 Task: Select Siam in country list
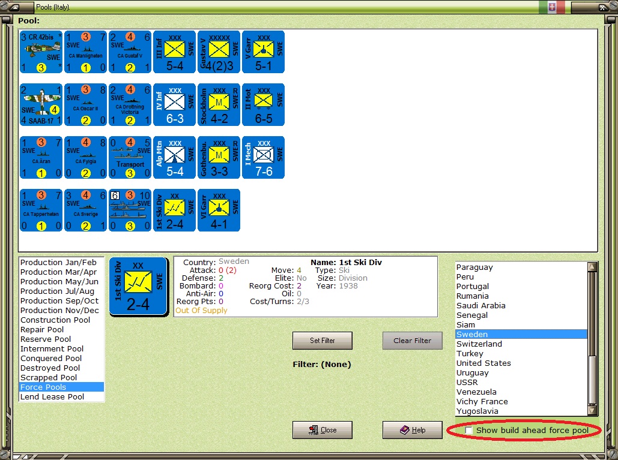tap(521, 324)
